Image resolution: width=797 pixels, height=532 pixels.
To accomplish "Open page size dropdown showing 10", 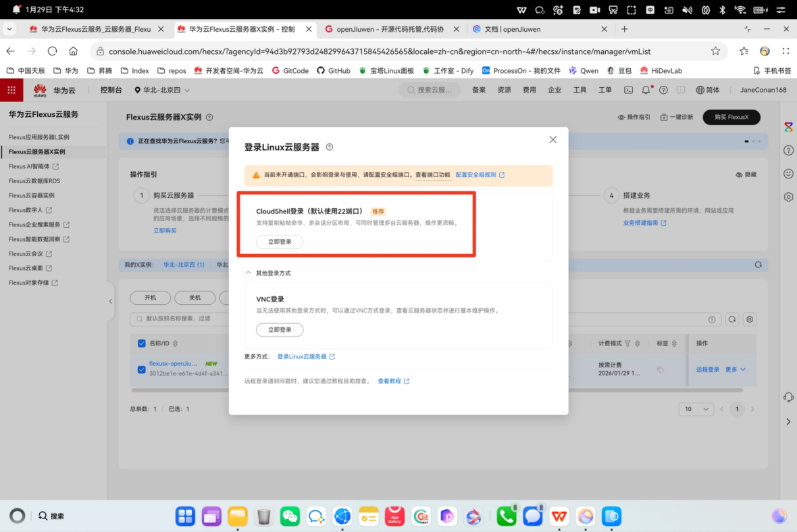I will [696, 409].
